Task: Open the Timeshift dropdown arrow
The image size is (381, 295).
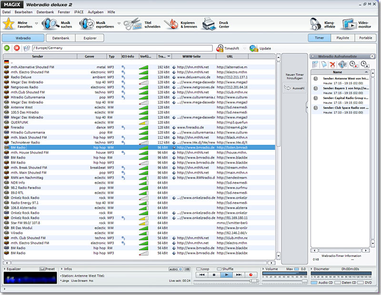Action: click(x=245, y=49)
